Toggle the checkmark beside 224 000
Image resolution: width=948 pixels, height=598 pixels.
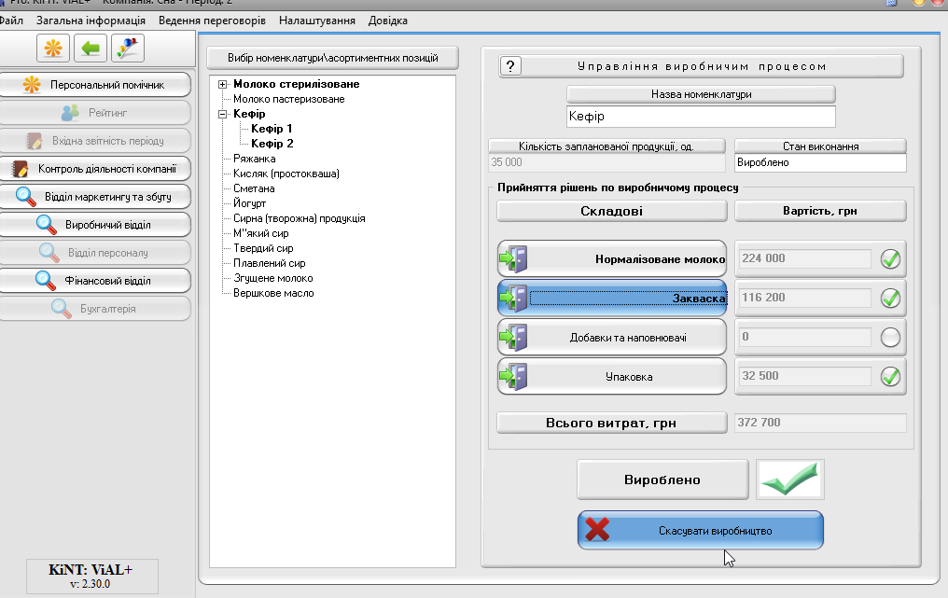pyautogui.click(x=890, y=258)
